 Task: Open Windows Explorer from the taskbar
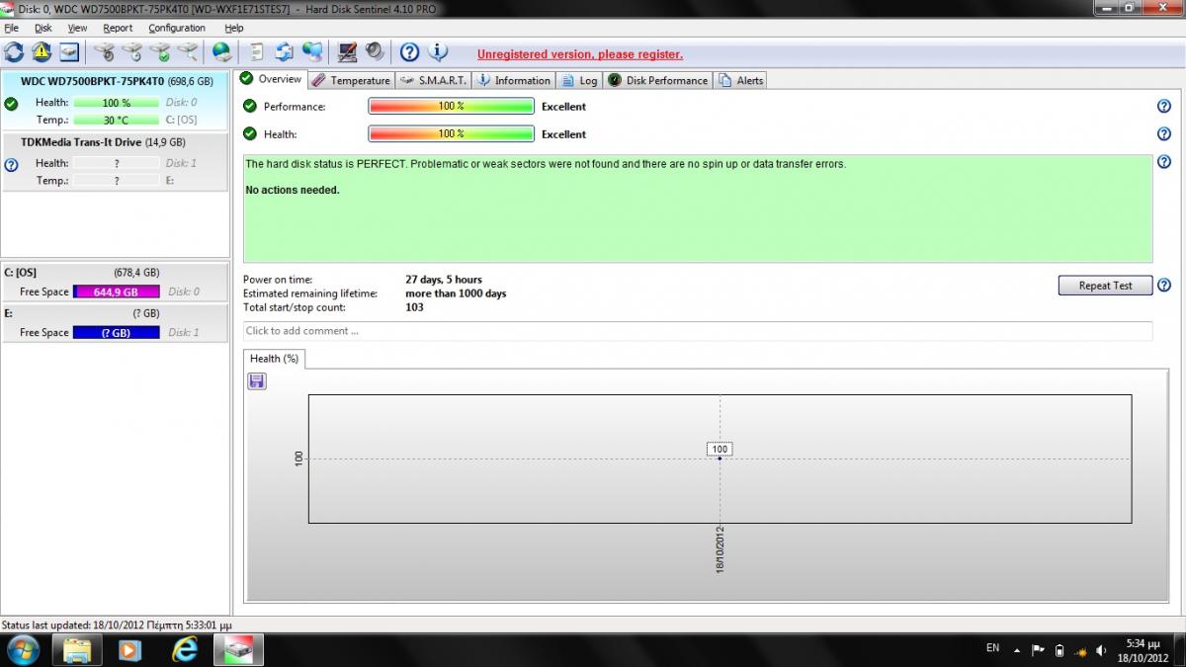point(77,649)
